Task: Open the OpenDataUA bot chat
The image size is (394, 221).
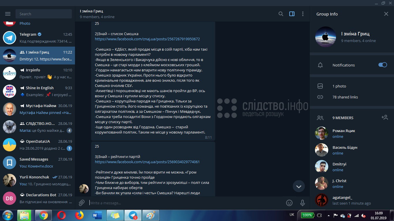Action: tap(37, 145)
